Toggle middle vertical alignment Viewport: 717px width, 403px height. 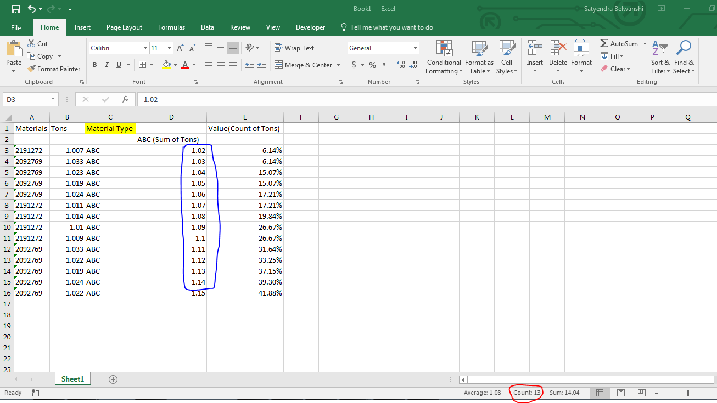[221, 48]
